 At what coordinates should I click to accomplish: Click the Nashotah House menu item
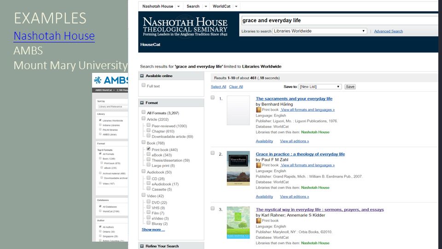point(157,6)
